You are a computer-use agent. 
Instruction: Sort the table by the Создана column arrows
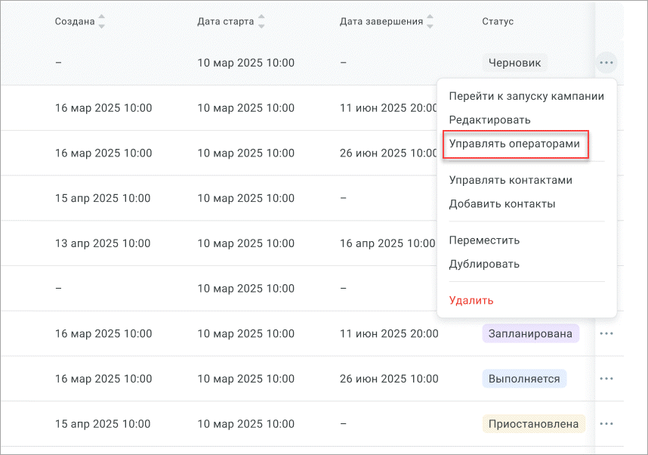pyautogui.click(x=102, y=22)
